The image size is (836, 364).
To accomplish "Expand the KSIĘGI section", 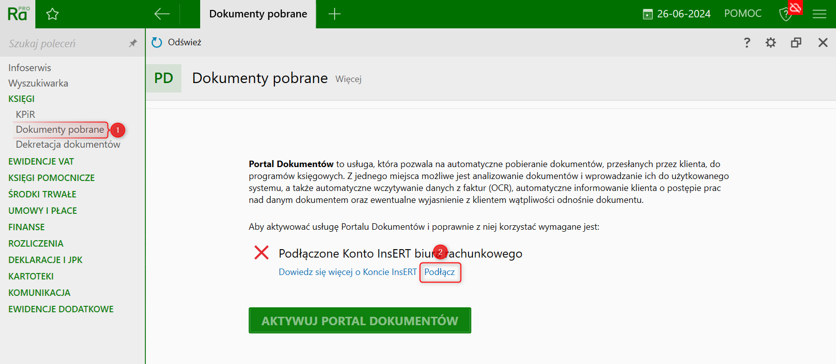I will tap(21, 99).
